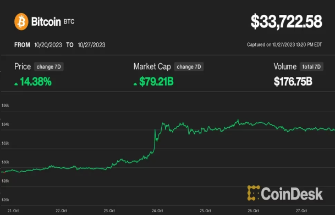Click the green up-arrow beside $79.21B
335x215 pixels.
[135, 84]
